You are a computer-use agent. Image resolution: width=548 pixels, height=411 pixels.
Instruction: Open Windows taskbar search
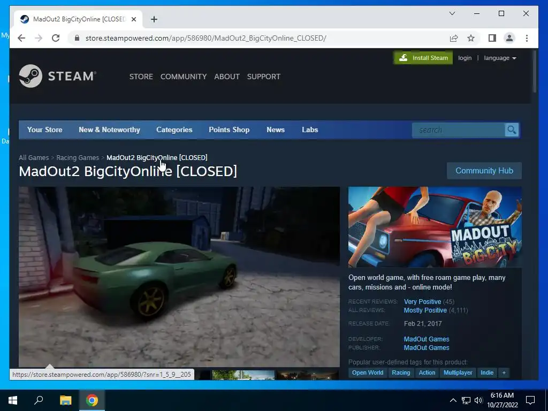[x=39, y=400]
